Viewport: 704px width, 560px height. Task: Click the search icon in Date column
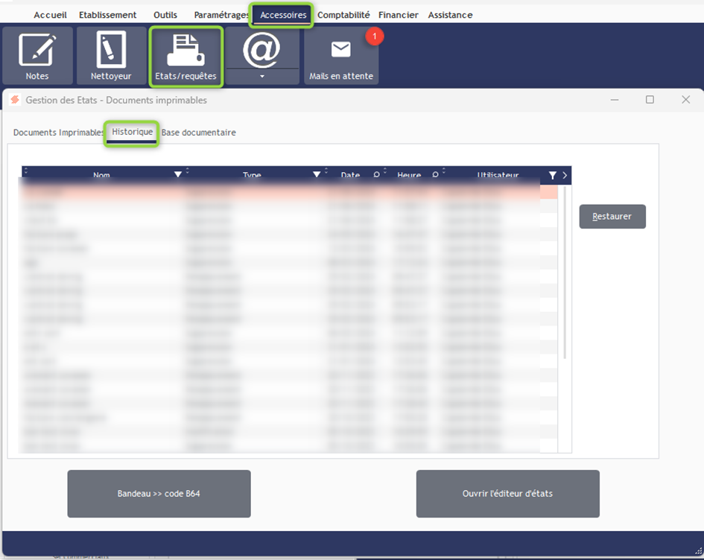pyautogui.click(x=376, y=176)
